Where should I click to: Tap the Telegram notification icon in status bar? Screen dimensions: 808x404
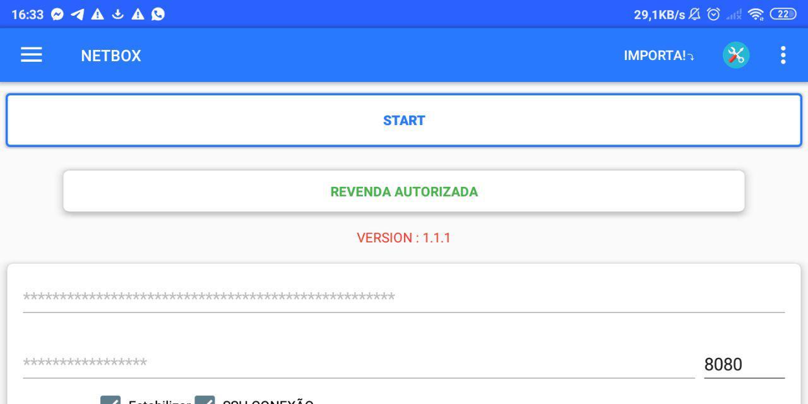click(x=78, y=14)
